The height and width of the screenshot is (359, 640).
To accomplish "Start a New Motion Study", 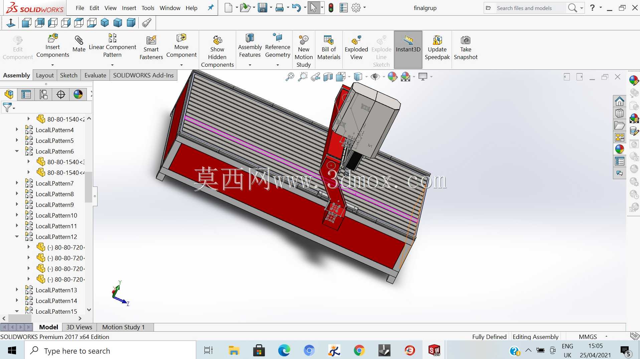I will tap(304, 51).
